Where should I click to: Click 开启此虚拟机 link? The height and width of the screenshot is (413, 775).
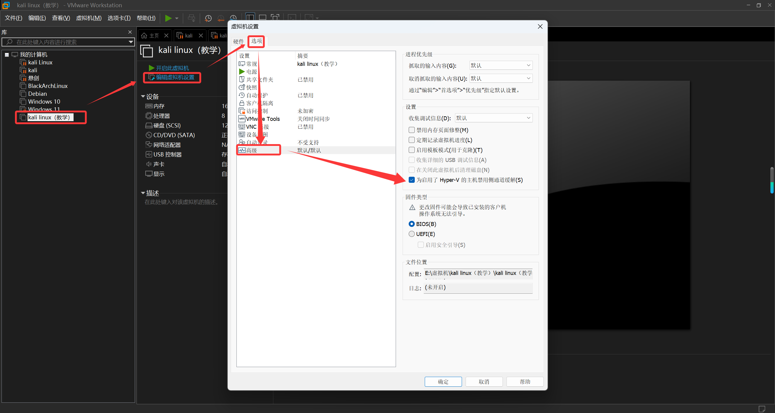[x=172, y=68]
